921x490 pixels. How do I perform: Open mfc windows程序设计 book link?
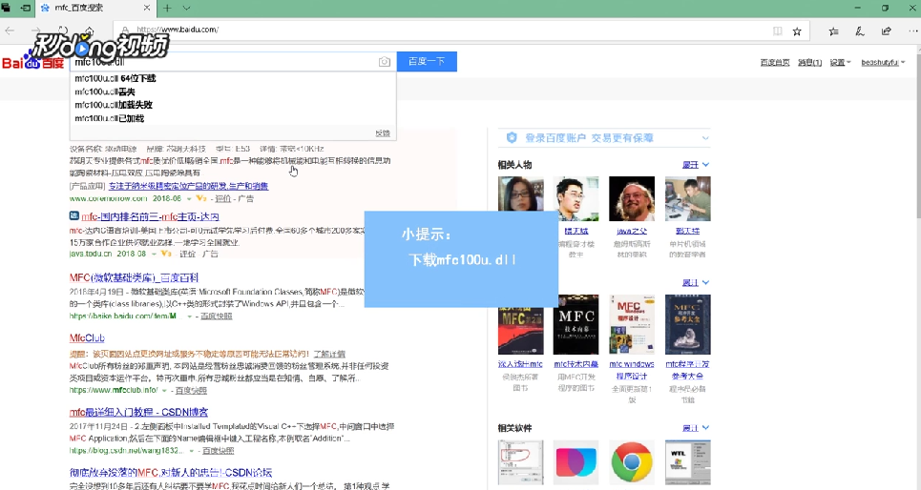coord(632,370)
